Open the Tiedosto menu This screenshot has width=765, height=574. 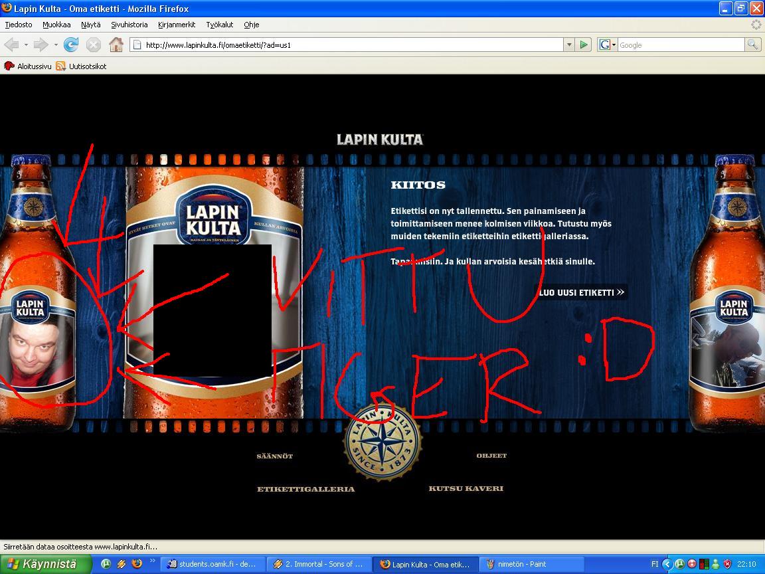point(19,25)
